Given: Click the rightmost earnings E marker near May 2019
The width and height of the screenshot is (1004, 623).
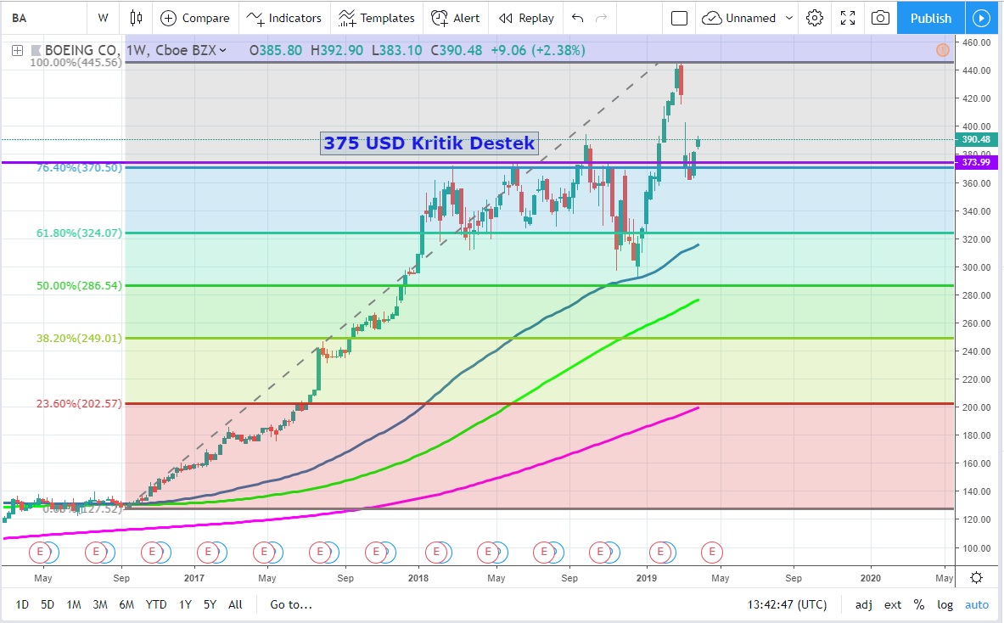Looking at the screenshot, I should (711, 552).
